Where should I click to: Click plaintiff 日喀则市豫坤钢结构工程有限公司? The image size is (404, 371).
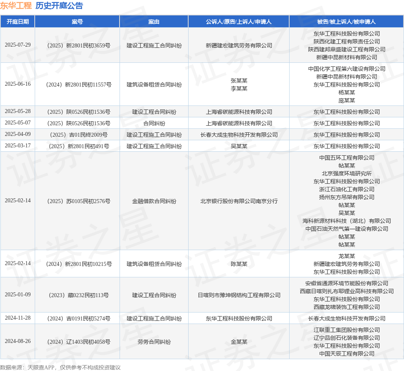pos(239,295)
